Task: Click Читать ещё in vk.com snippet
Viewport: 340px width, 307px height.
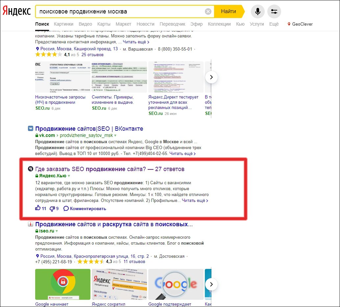Action: coord(182,154)
